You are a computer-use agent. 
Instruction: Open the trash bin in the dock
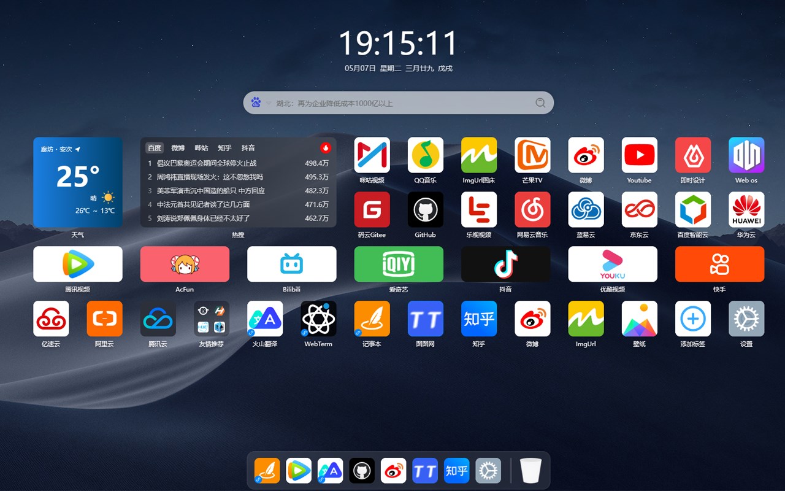click(x=531, y=471)
